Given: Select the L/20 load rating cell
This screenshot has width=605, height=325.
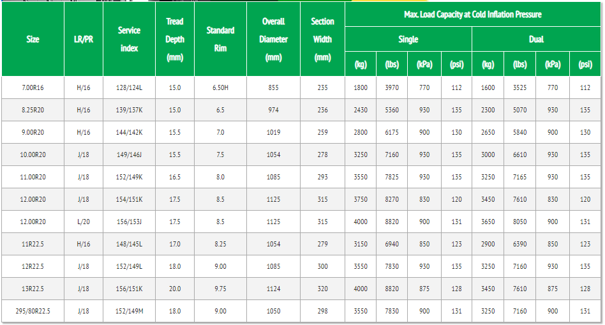Looking at the screenshot, I should (x=83, y=222).
